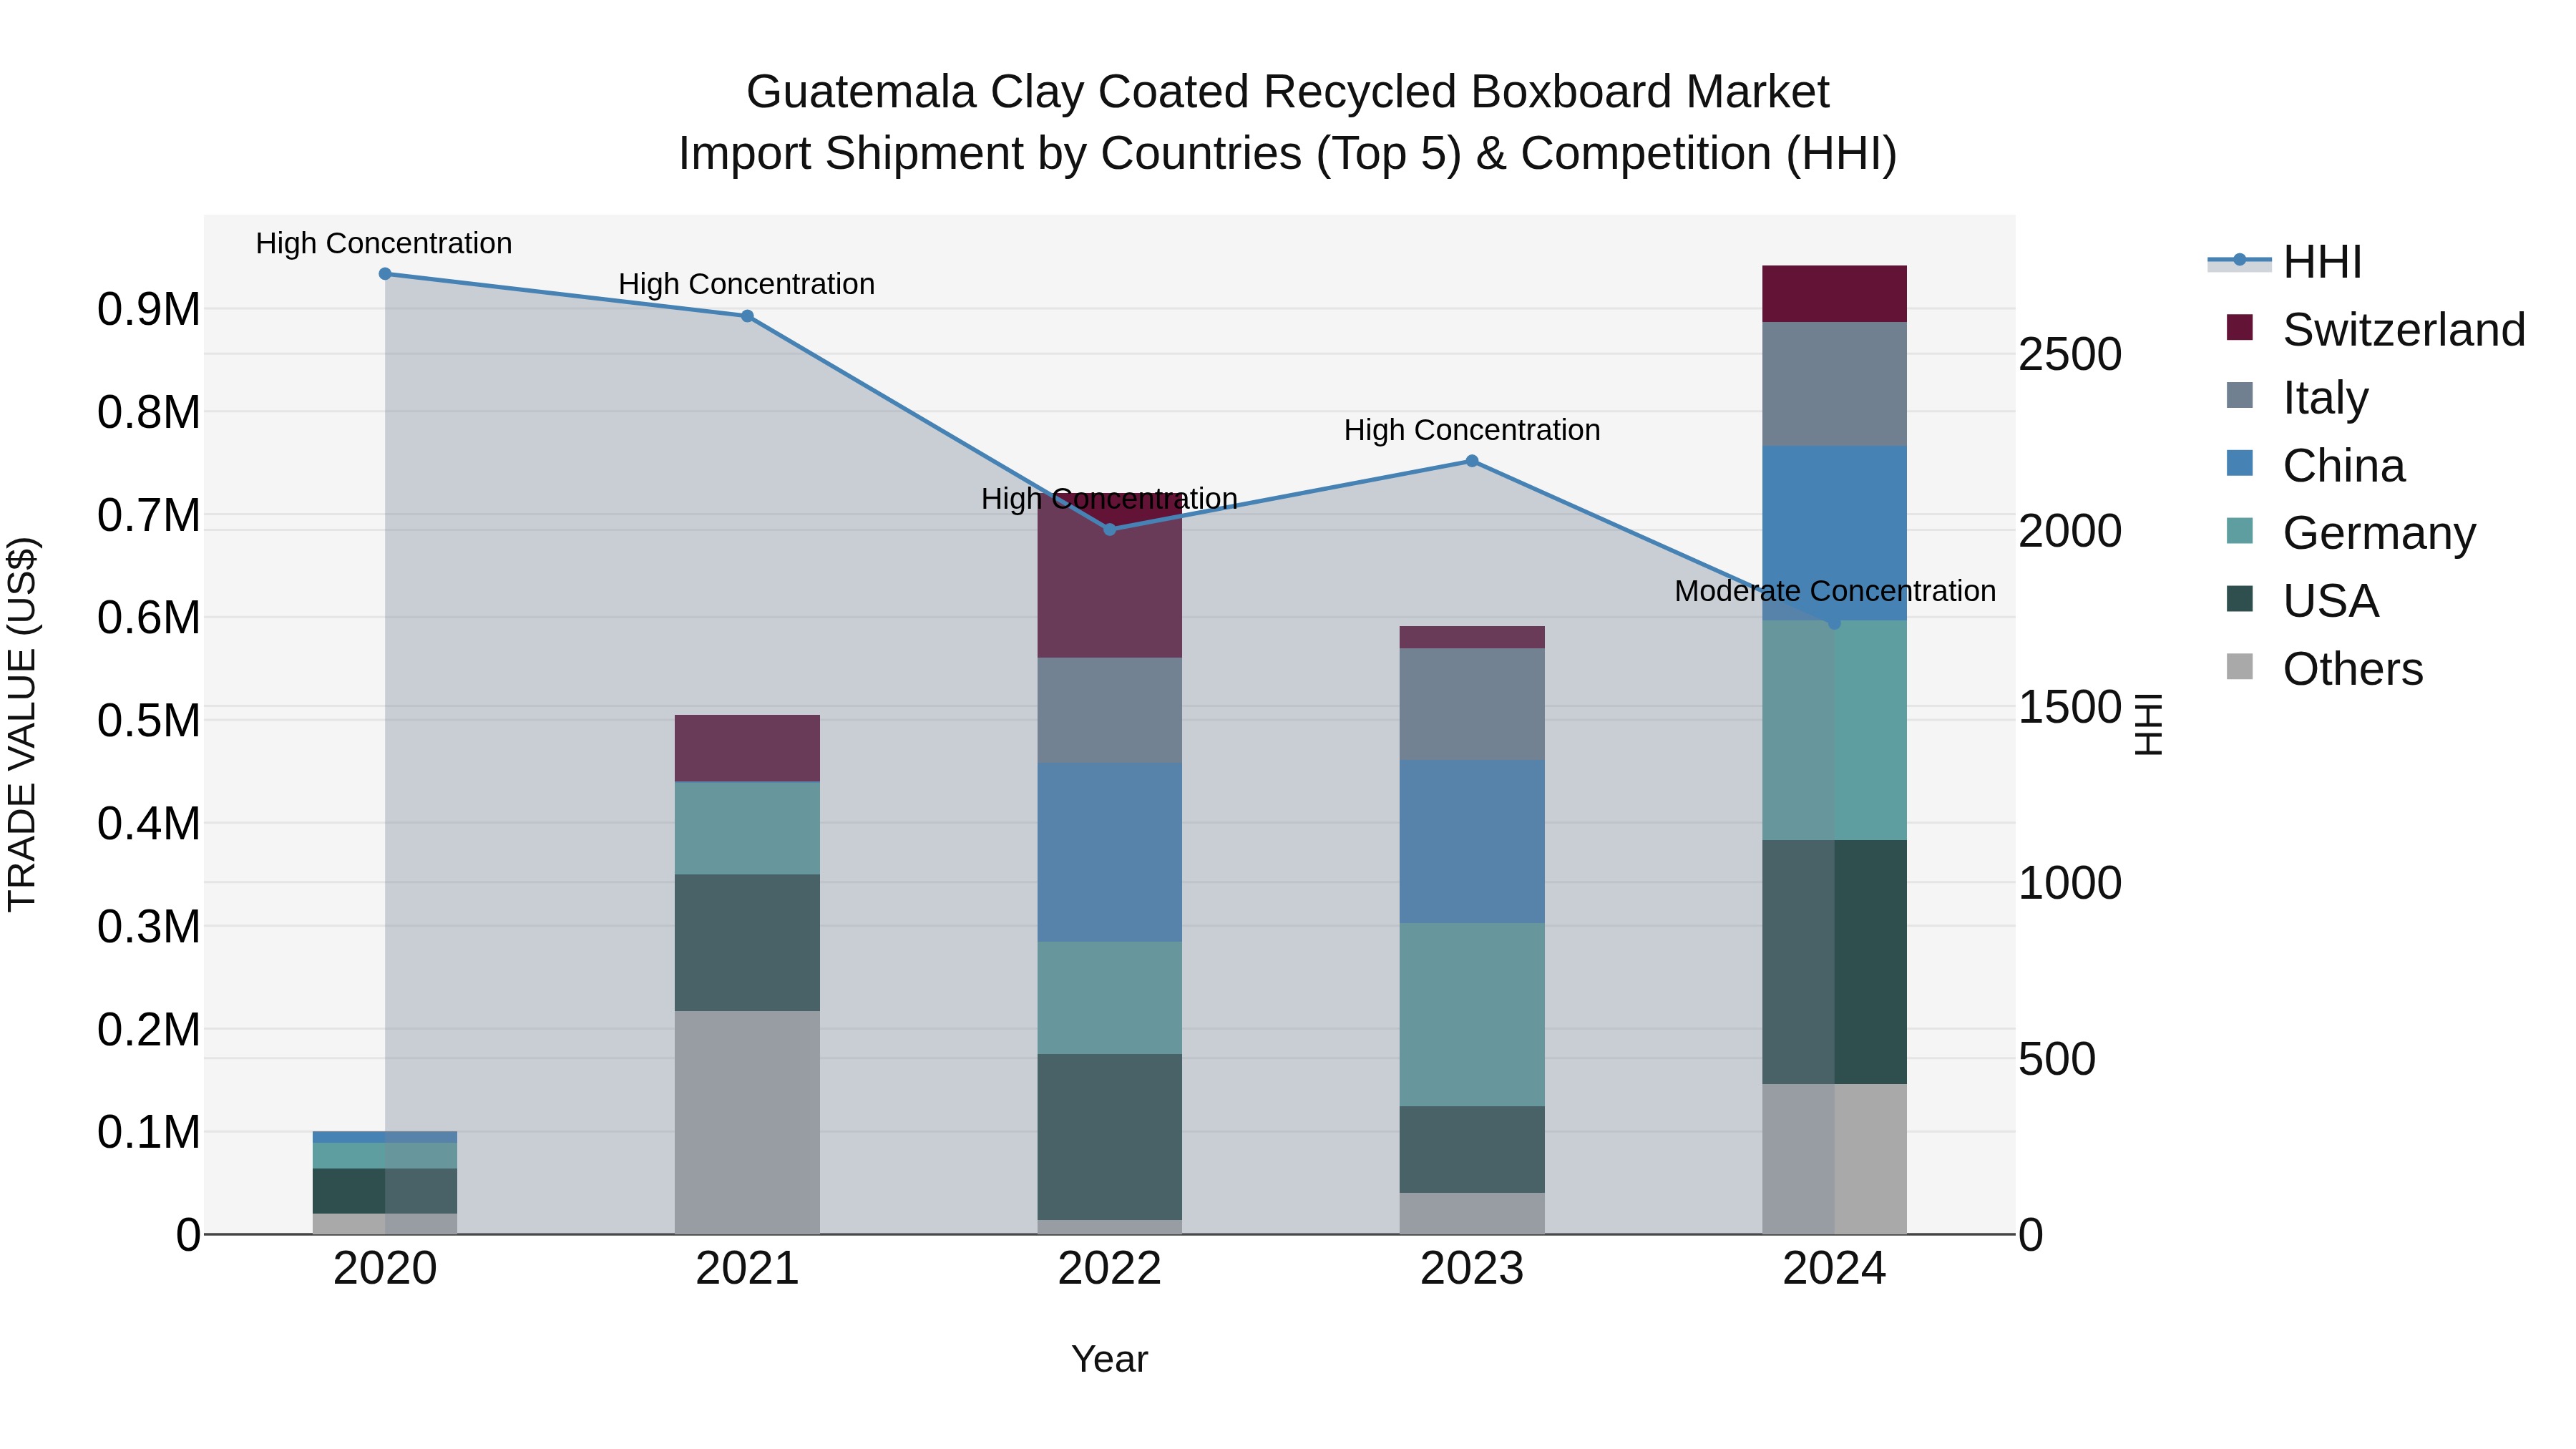Click the 2021 USA bar segment
This screenshot has height=1449, width=2576.
pyautogui.click(x=747, y=943)
